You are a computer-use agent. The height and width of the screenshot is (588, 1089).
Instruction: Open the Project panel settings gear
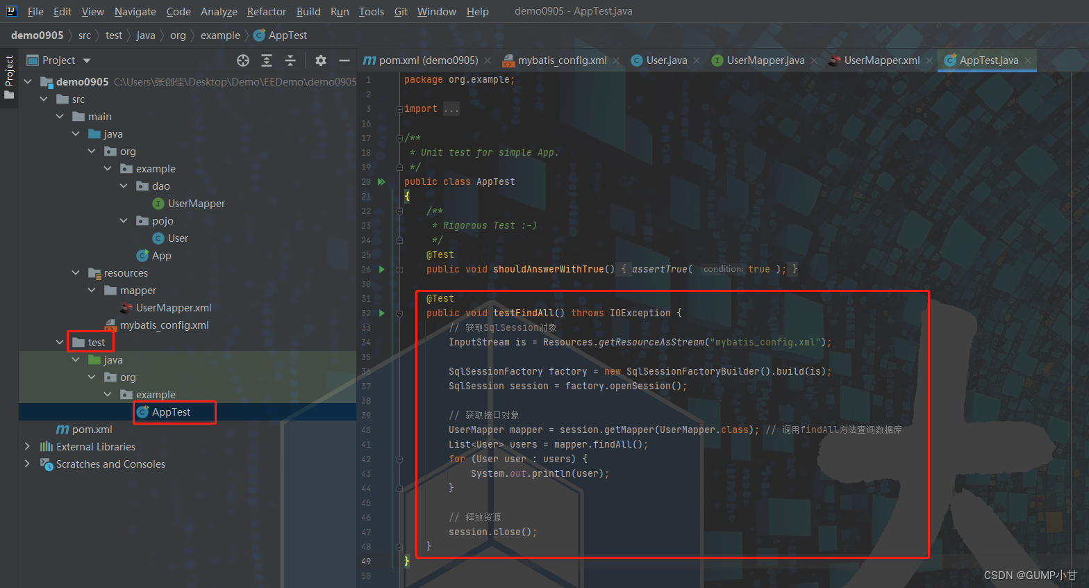[x=320, y=60]
